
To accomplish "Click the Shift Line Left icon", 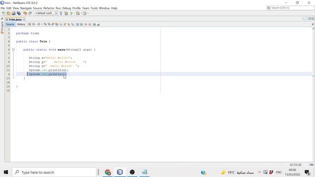I will click(77, 24).
